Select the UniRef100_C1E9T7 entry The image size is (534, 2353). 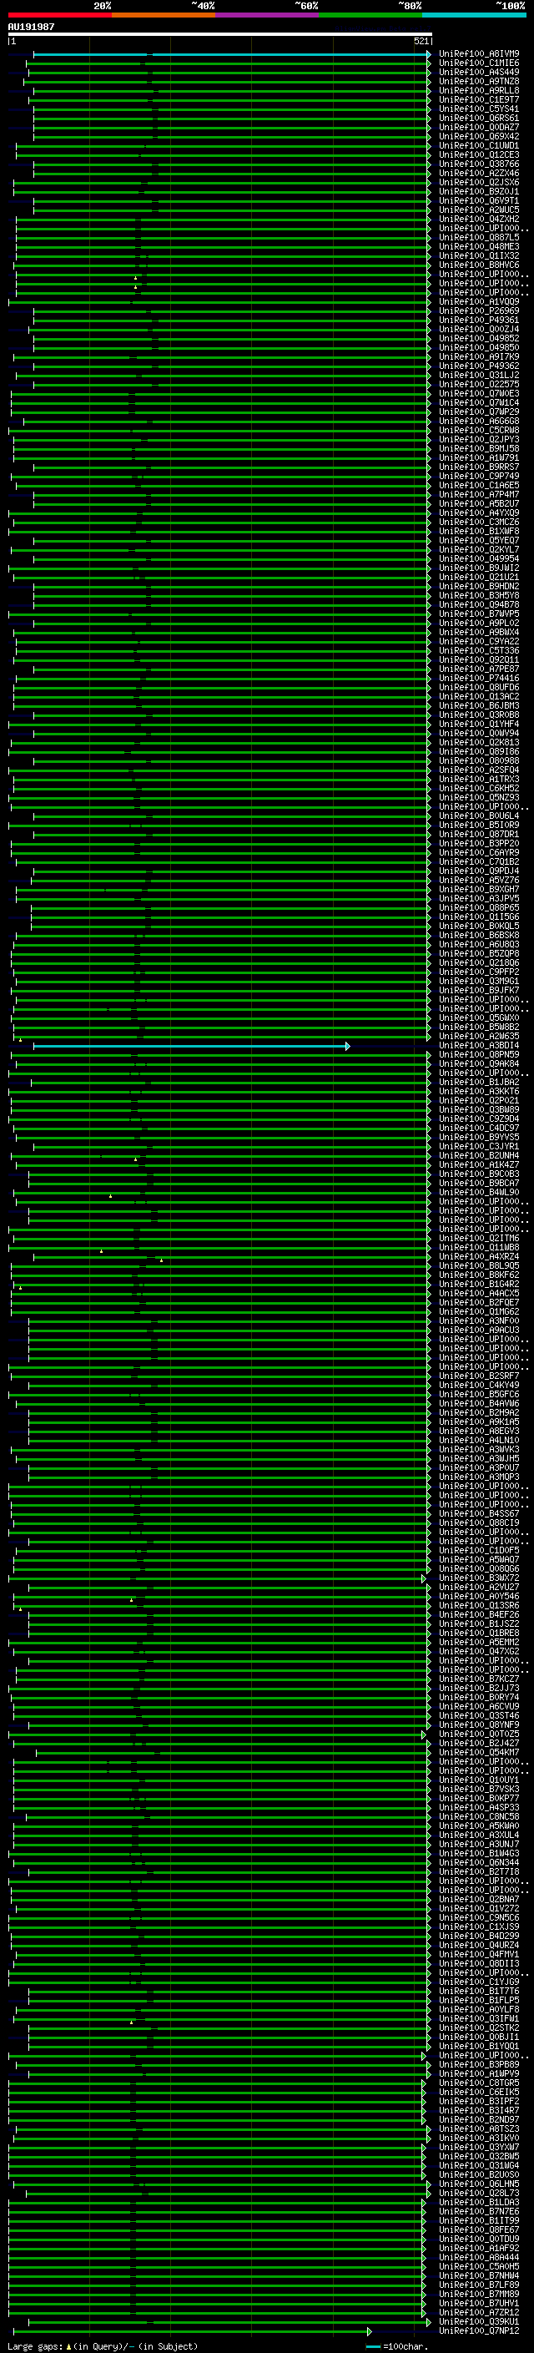(478, 99)
